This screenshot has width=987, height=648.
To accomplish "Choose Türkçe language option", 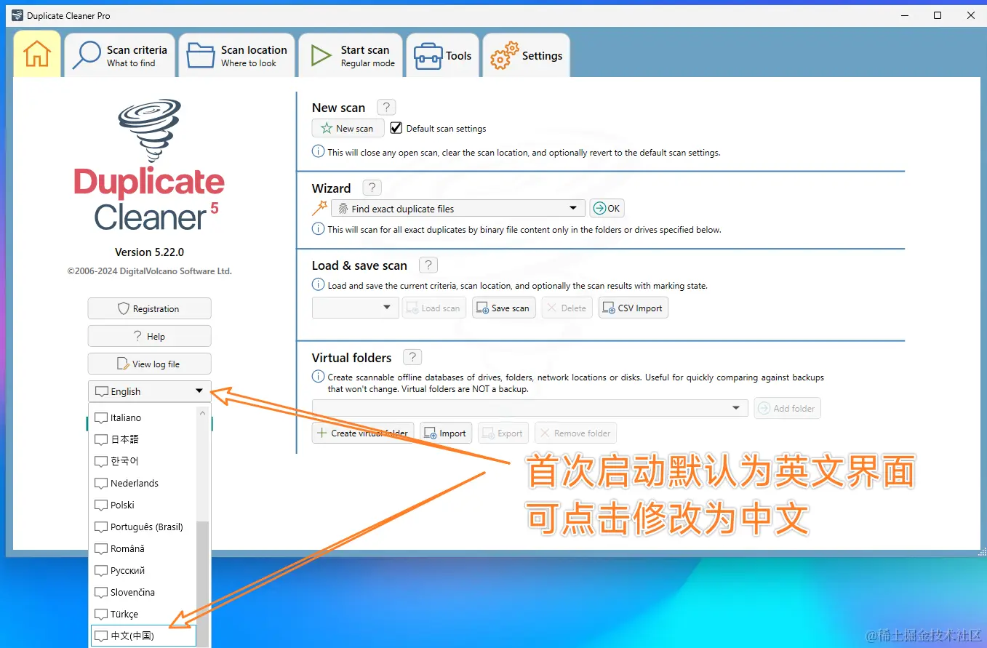I will 143,614.
